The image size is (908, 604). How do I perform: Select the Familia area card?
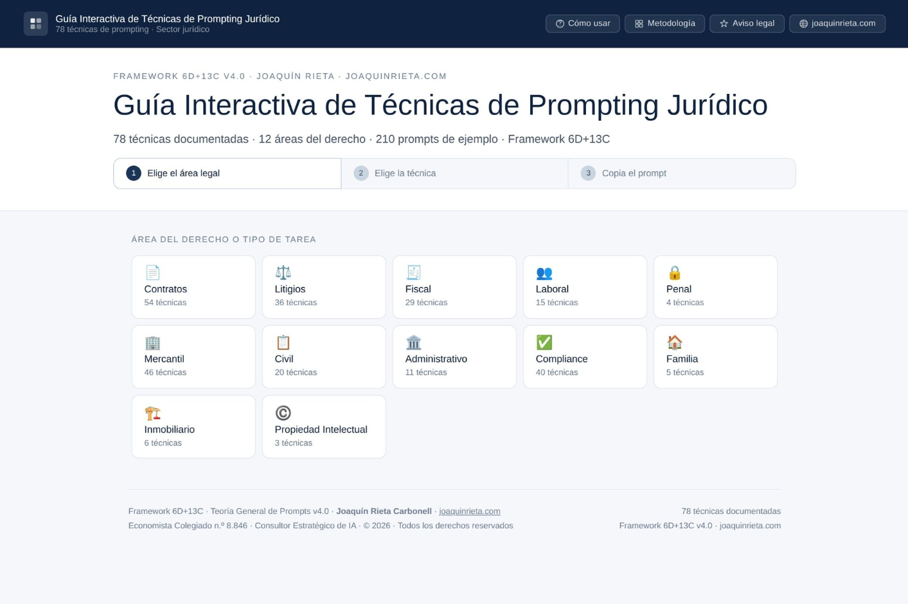coord(715,357)
